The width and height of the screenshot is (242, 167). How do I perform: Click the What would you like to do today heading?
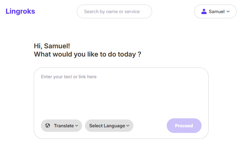tap(88, 54)
